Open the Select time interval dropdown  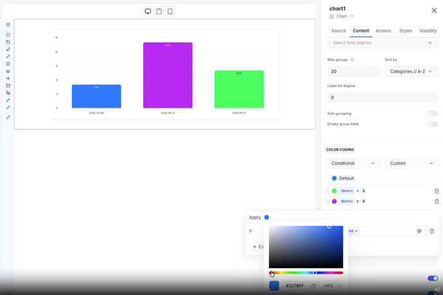(383, 43)
